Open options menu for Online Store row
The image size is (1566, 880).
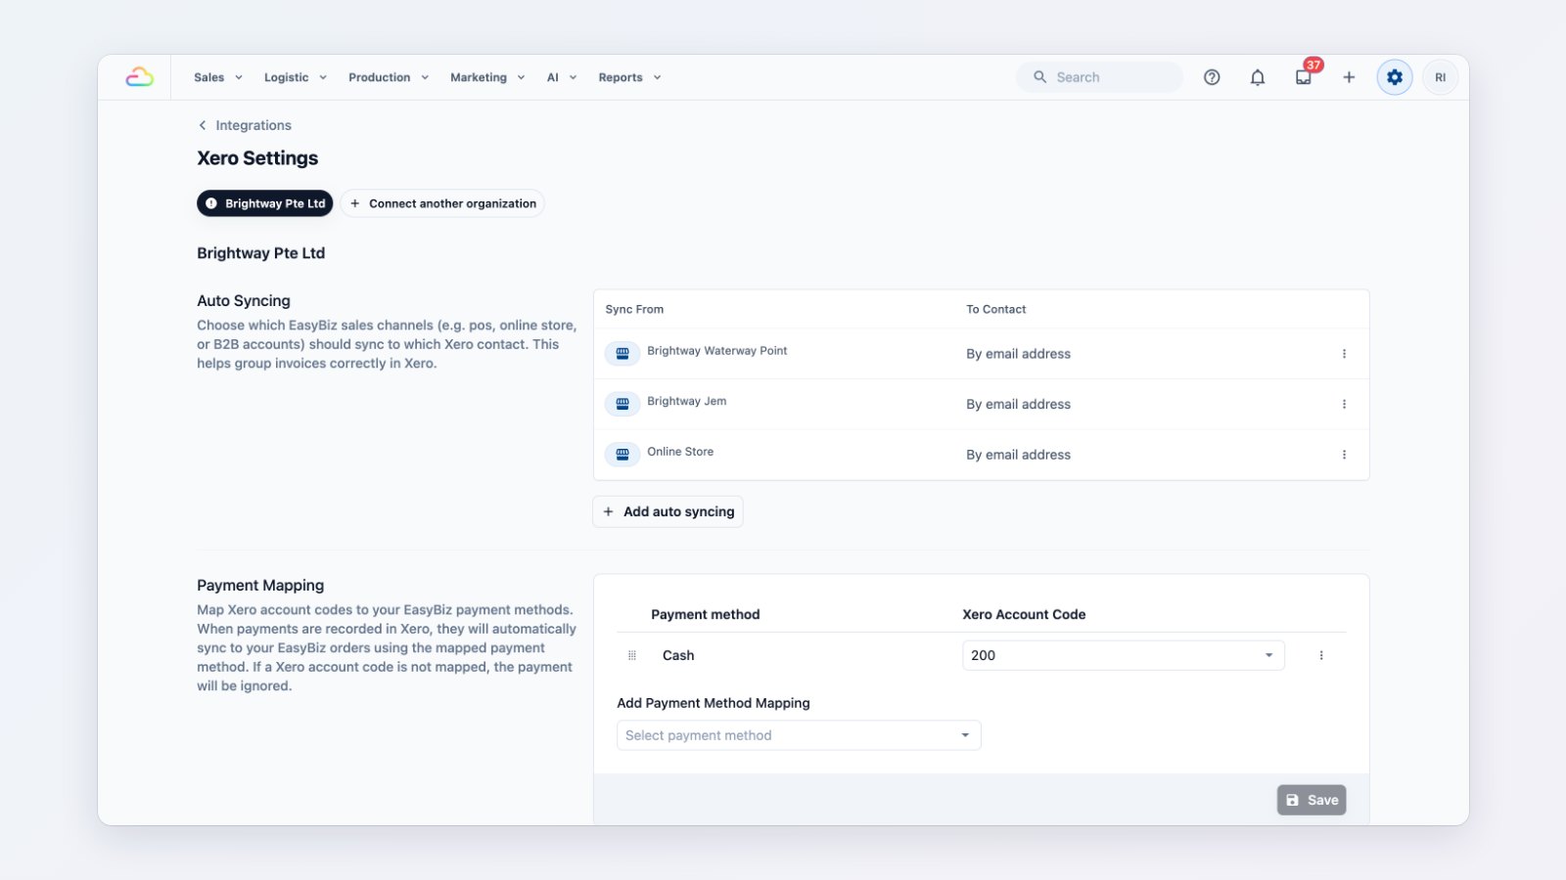tap(1344, 455)
